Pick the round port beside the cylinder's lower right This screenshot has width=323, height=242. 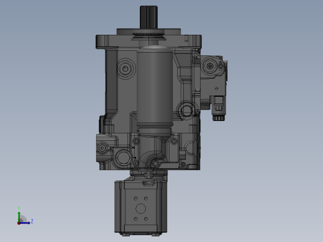[x=186, y=110]
